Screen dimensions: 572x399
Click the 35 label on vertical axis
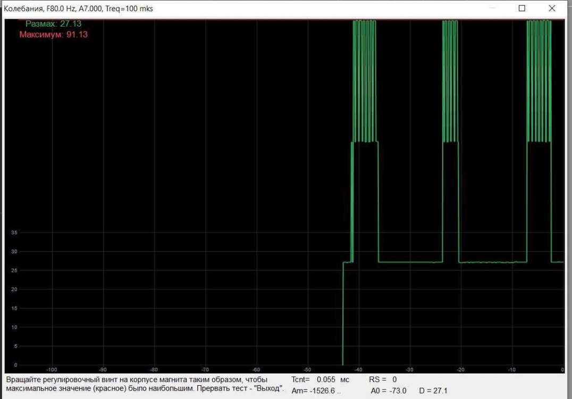pyautogui.click(x=14, y=232)
